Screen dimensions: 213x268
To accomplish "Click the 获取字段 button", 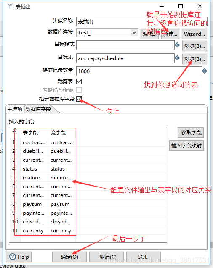I will point(191,132).
